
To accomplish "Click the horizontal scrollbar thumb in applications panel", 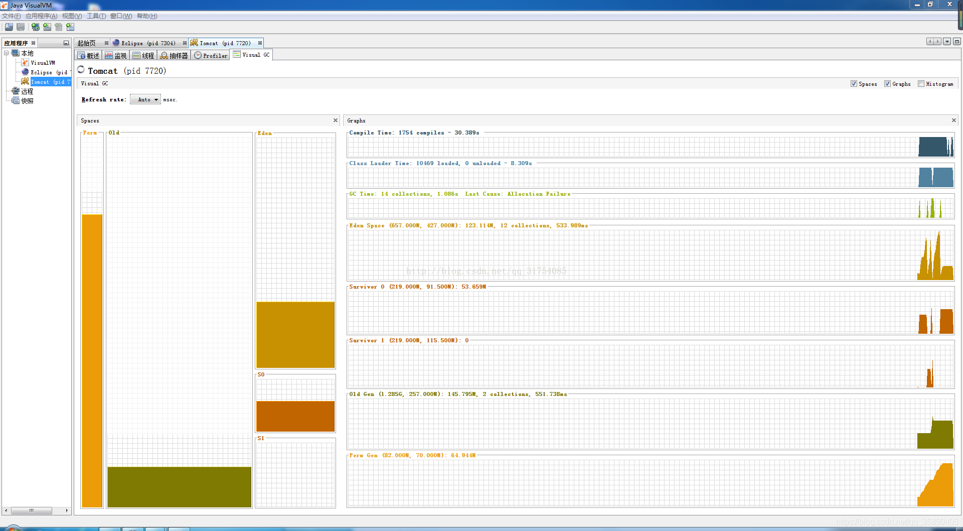I will 32,510.
